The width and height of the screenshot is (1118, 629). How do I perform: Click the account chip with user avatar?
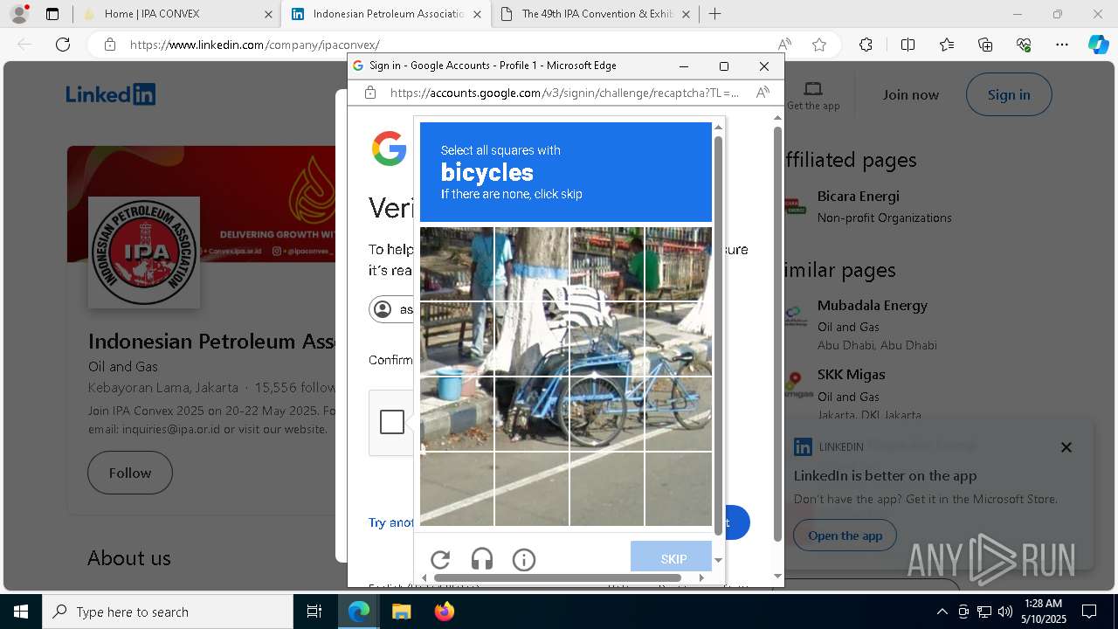point(391,309)
